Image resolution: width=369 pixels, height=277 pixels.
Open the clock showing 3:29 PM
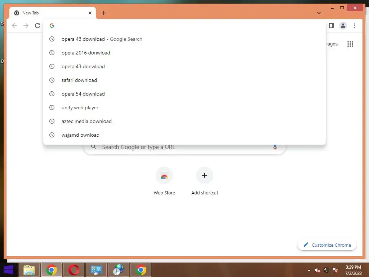click(353, 270)
